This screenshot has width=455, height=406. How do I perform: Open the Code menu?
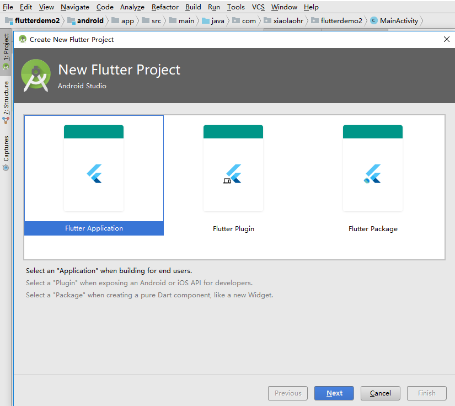tap(105, 7)
